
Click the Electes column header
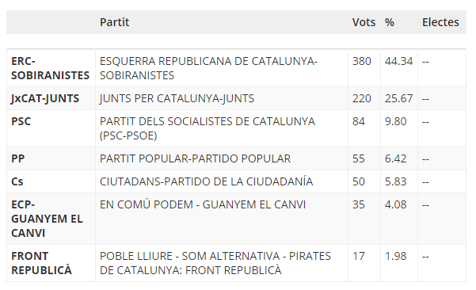click(x=440, y=22)
